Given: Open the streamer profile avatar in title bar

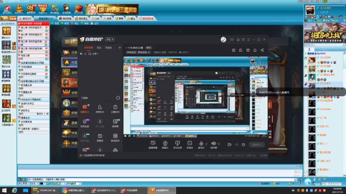Looking at the screenshot, I should (x=223, y=39).
